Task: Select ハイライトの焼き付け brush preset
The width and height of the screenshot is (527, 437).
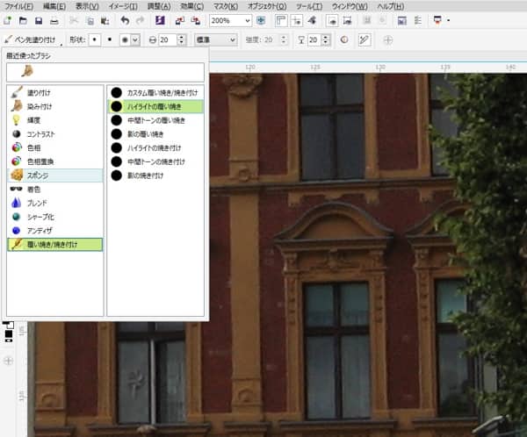Action: tap(154, 147)
